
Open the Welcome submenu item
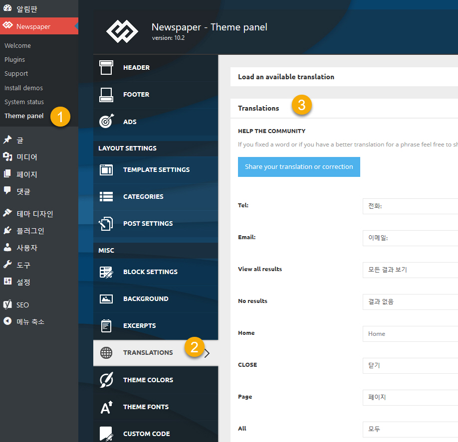[17, 45]
